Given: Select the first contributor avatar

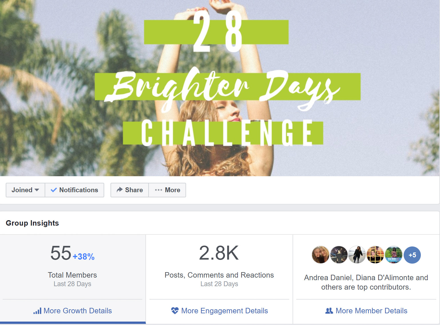Looking at the screenshot, I should 320,255.
